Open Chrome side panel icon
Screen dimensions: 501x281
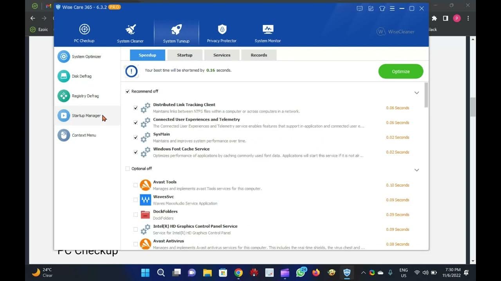pos(445,18)
